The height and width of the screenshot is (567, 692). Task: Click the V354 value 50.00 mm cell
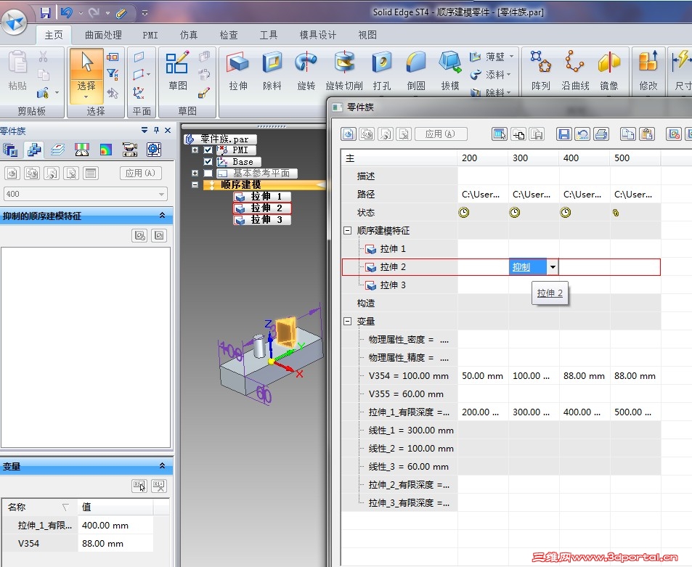482,376
